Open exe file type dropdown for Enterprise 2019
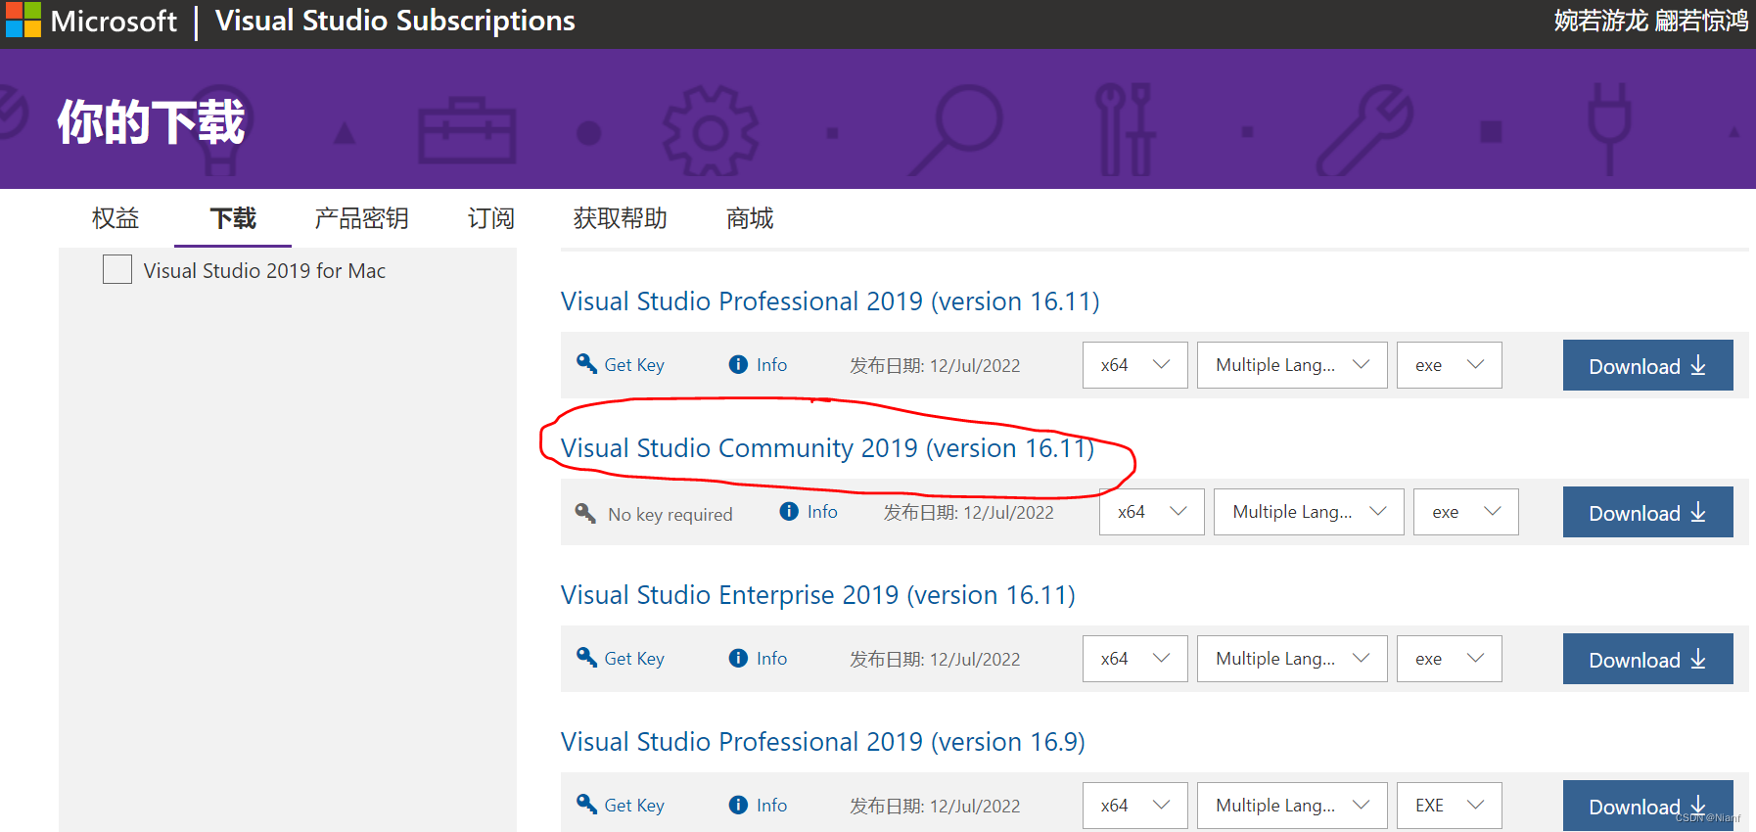The width and height of the screenshot is (1756, 832). pos(1450,659)
